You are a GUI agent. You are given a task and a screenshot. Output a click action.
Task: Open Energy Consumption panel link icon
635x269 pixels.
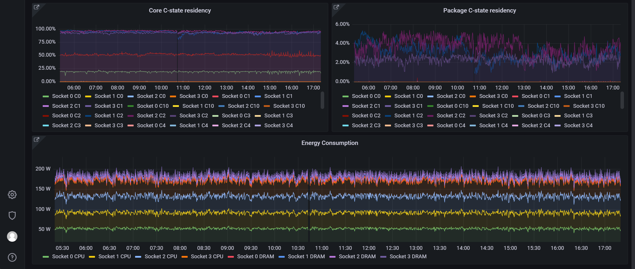(x=37, y=140)
